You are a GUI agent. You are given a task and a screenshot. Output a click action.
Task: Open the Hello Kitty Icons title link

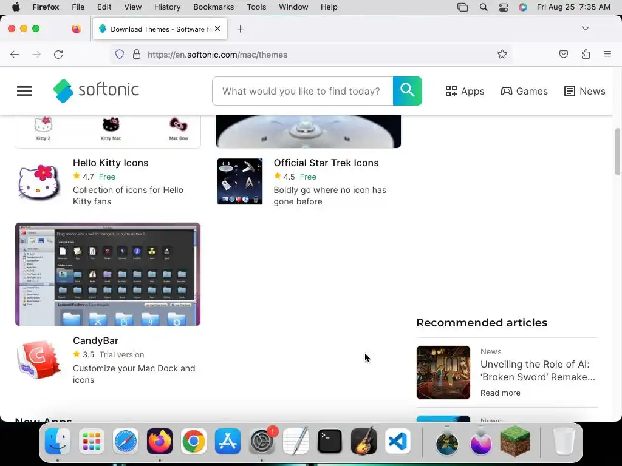(x=111, y=163)
